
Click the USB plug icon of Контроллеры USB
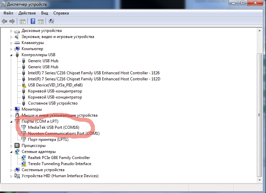(17, 55)
